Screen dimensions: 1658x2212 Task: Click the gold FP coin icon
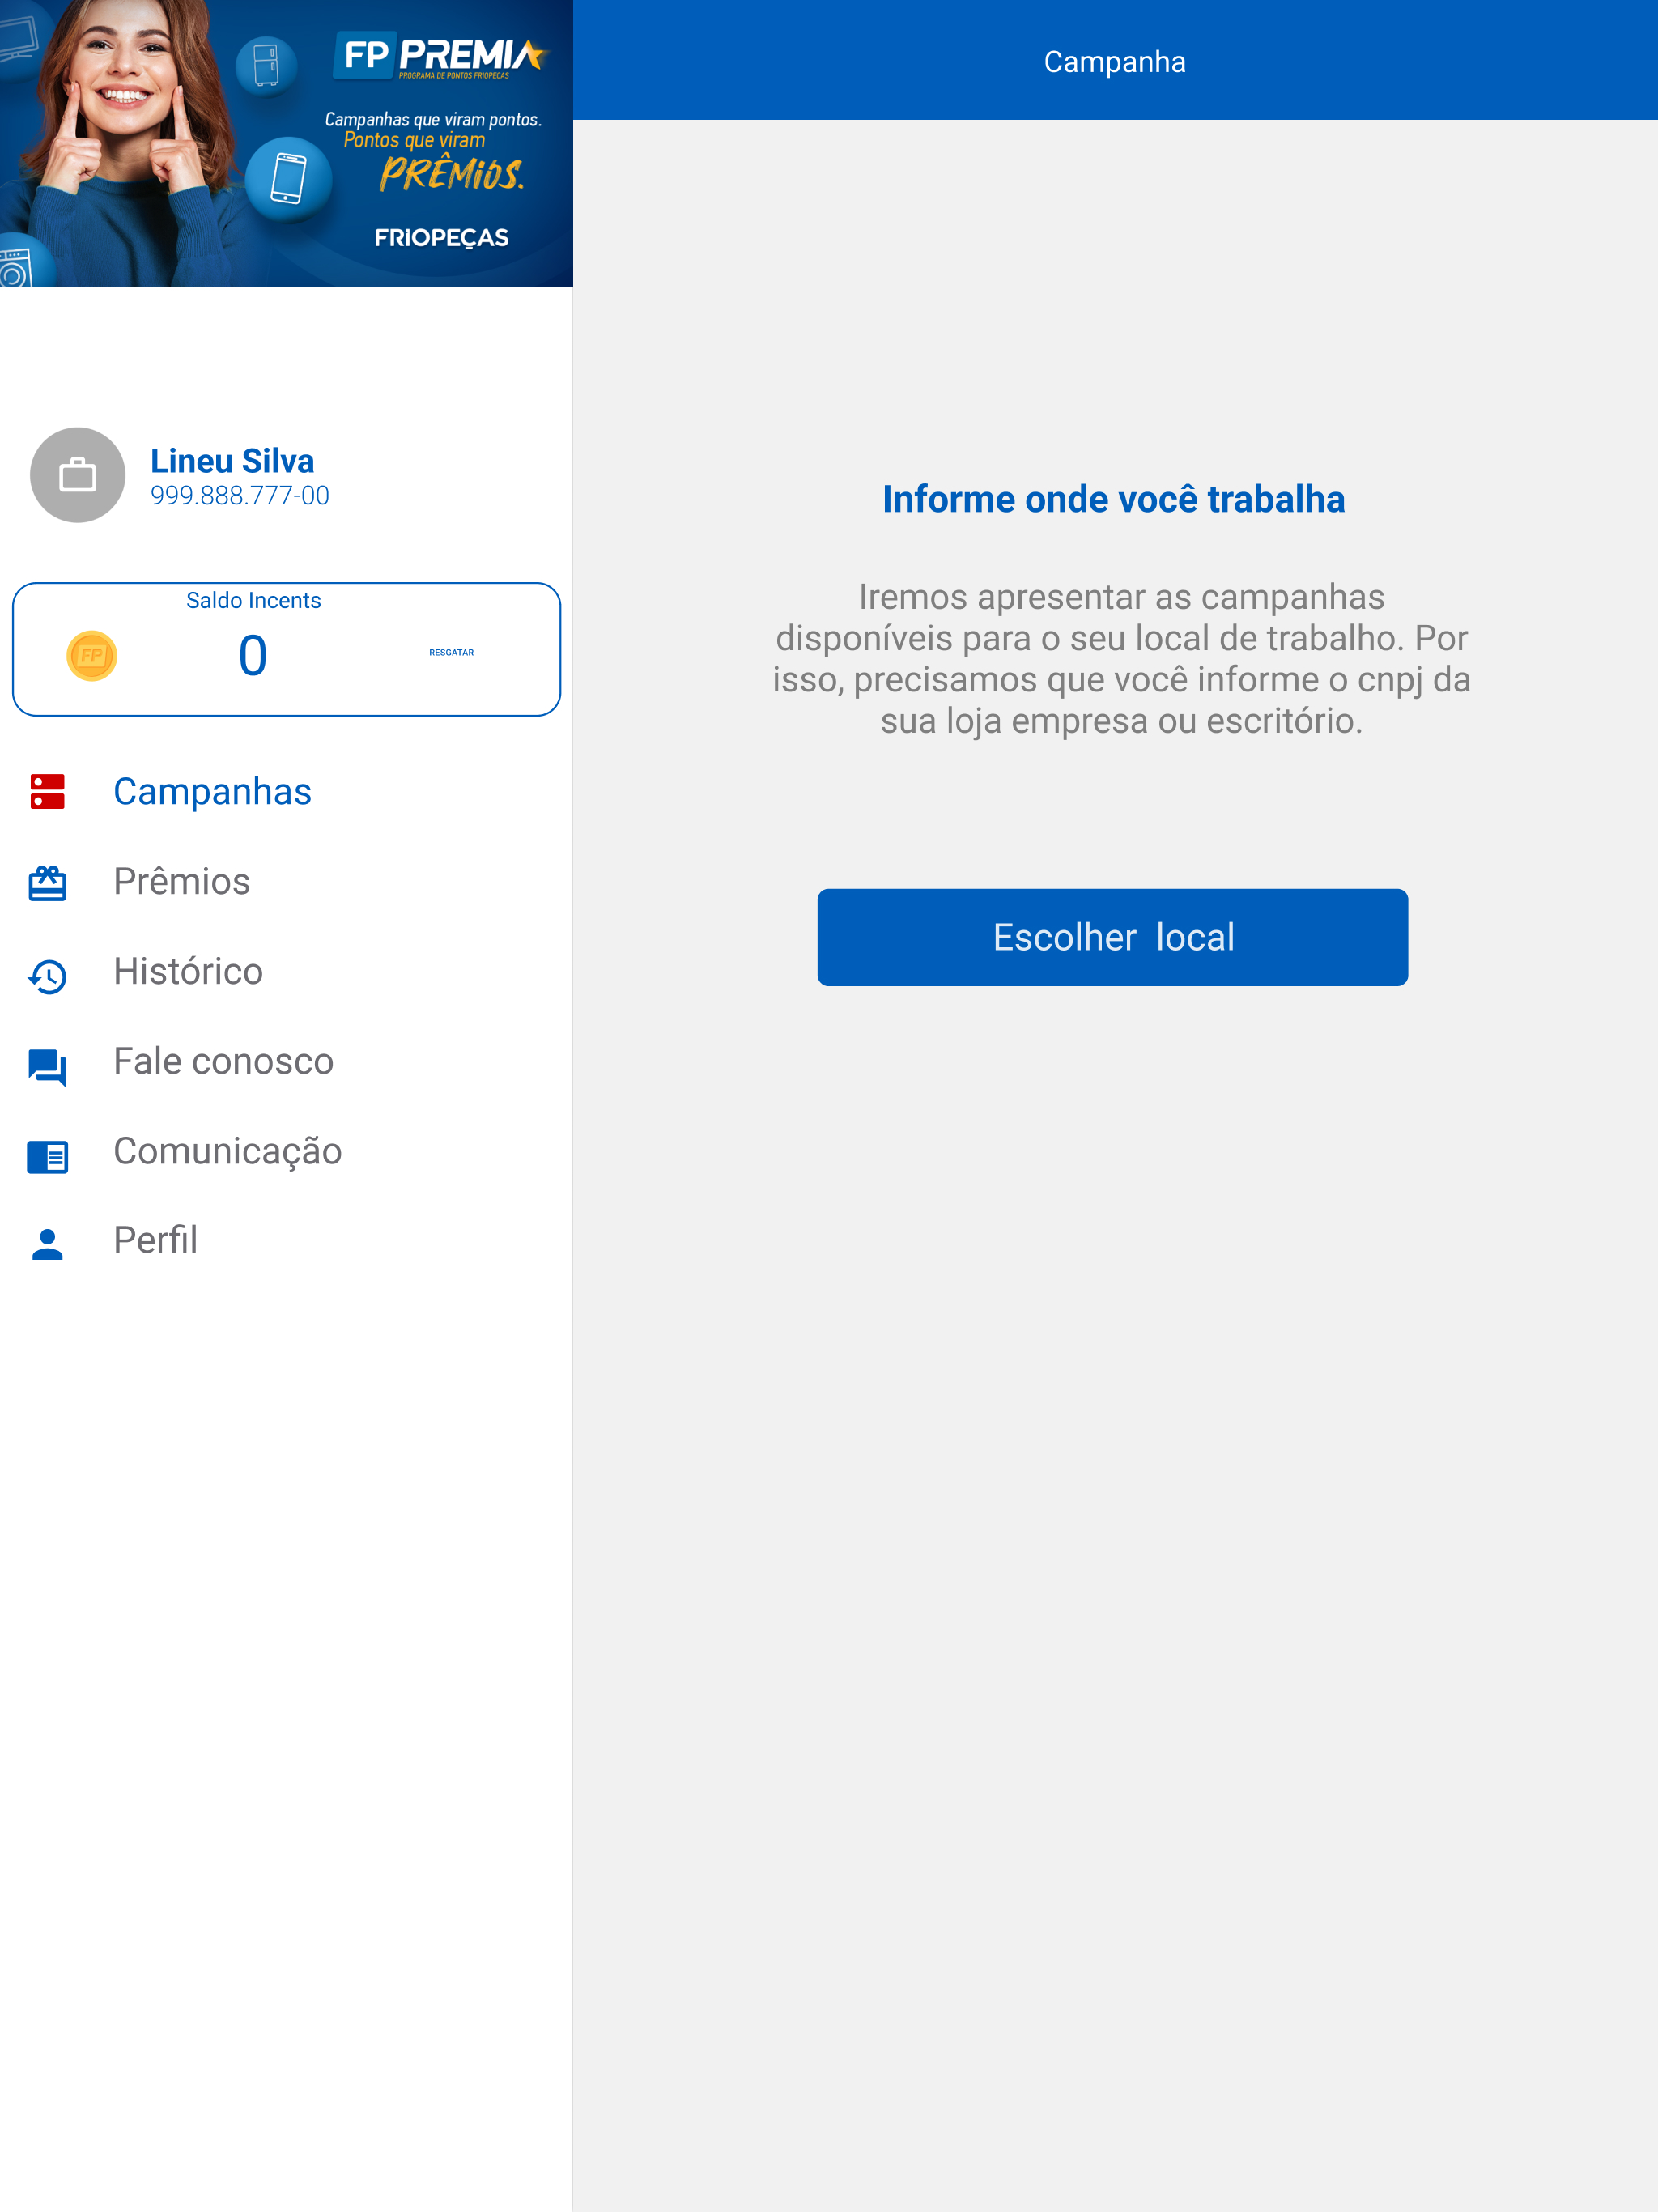tap(92, 656)
